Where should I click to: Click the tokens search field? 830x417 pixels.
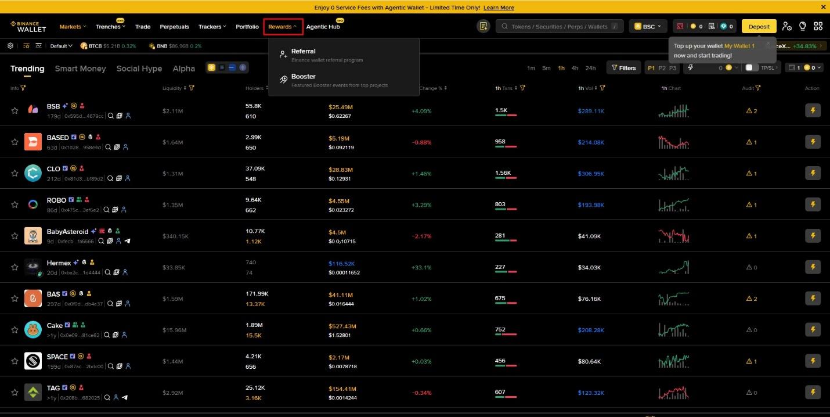[x=560, y=26]
